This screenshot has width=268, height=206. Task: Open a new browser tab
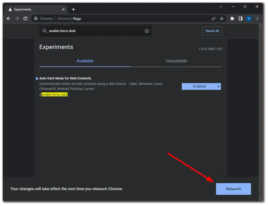(x=73, y=9)
